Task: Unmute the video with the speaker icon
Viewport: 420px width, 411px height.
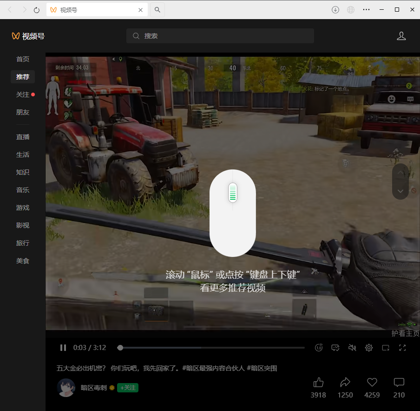Action: [352, 348]
